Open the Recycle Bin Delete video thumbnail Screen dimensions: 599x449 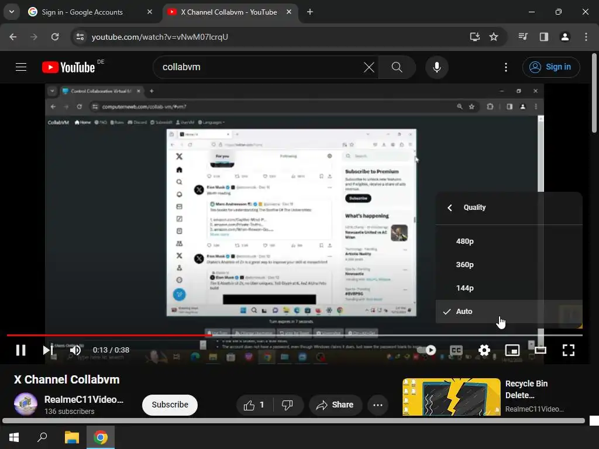click(451, 397)
